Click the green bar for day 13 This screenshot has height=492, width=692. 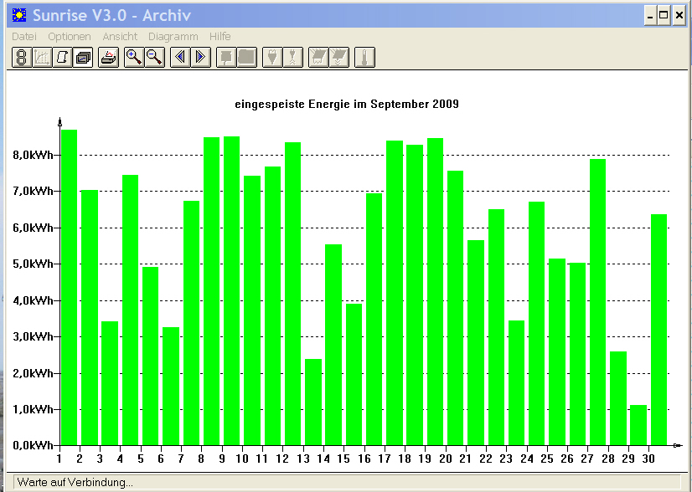pos(313,402)
